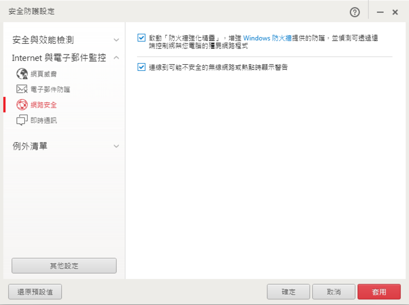This screenshot has width=409, height=305.
Task: Click the 網路安全 red network icon
Action: coord(22,105)
